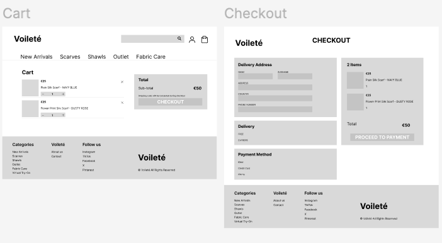The width and height of the screenshot is (442, 243).
Task: Click the PHONE NUMBER input field
Action: click(x=275, y=109)
